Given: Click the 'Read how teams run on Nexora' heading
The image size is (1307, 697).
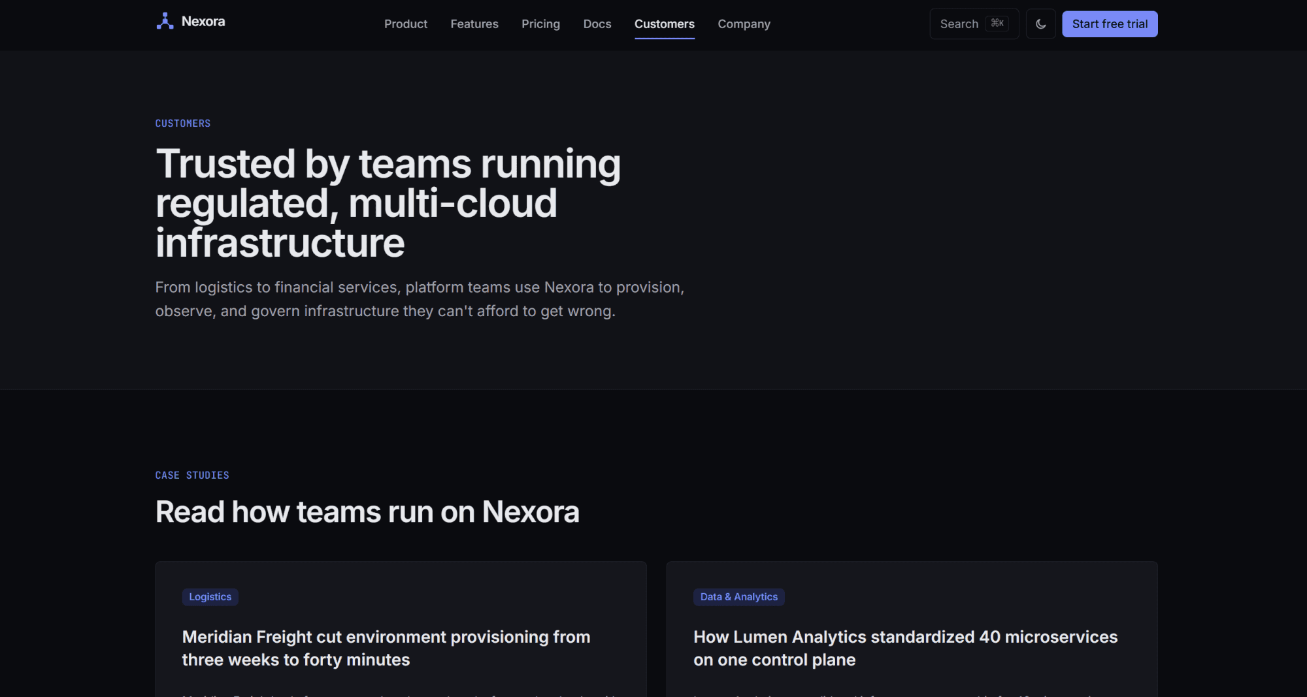Looking at the screenshot, I should 367,511.
